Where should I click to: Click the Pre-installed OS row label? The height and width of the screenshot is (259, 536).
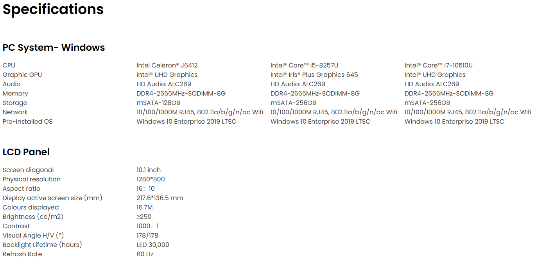(x=27, y=122)
